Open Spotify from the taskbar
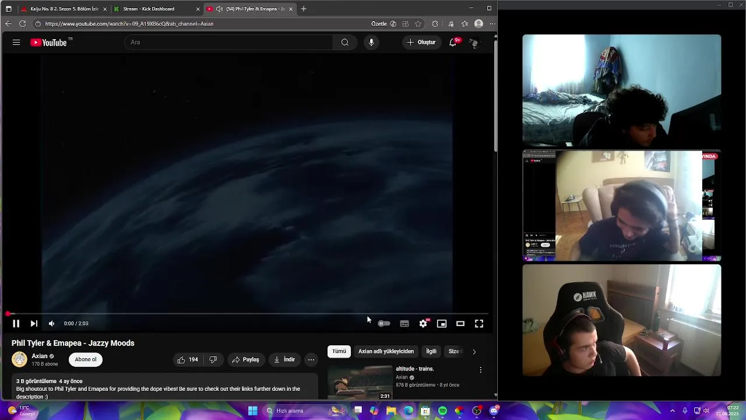Screen dimensions: 746x420 click(x=443, y=411)
